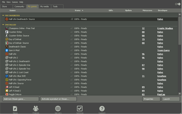Open the Cryptic Studios developer link

[x=165, y=28]
